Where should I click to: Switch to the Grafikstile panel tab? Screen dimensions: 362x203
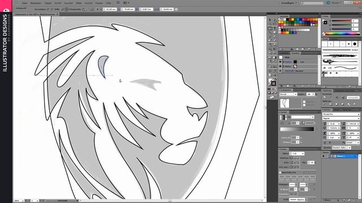[284, 53]
